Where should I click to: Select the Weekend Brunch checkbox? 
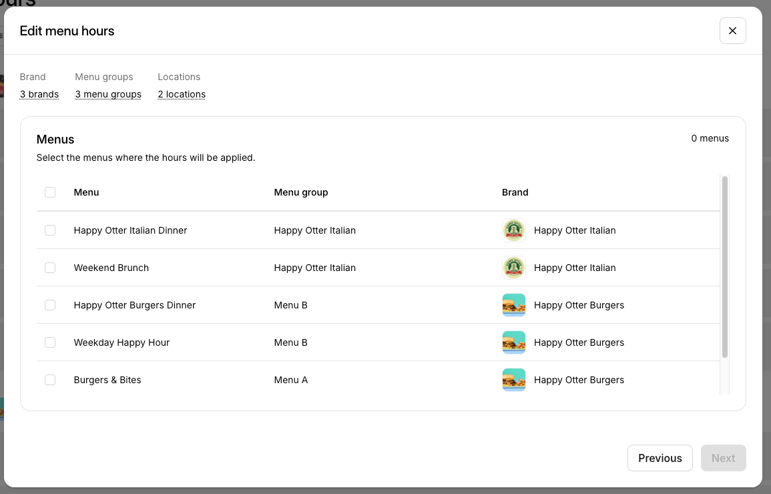pyautogui.click(x=50, y=268)
